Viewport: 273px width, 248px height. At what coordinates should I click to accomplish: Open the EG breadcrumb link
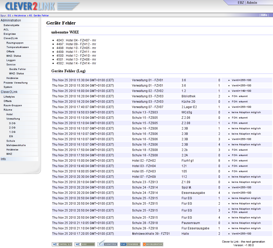[9, 16]
